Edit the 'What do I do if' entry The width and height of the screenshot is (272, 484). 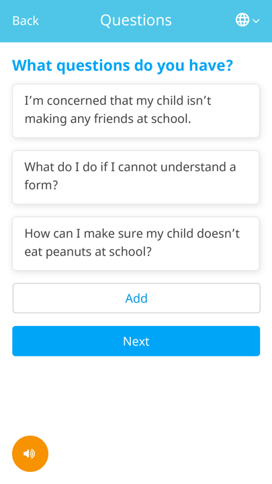(136, 177)
